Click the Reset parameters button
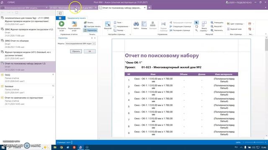Screen dimensions: 268x150 (x=76, y=51)
